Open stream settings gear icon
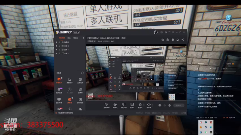This screenshot has width=241, height=135. pos(170,105)
